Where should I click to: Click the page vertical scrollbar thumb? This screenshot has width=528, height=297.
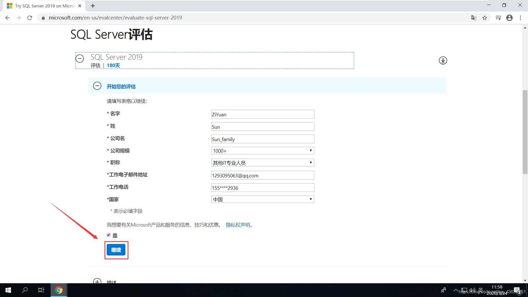[x=525, y=132]
